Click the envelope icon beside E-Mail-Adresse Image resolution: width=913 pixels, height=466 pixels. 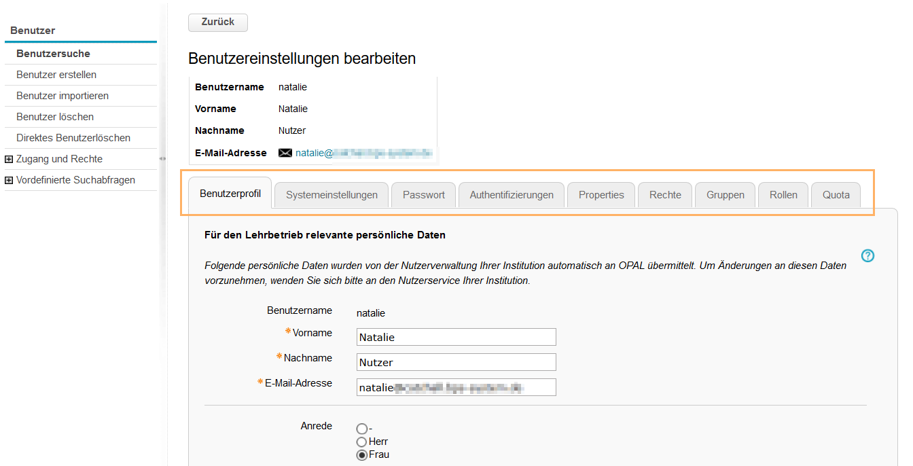pos(285,152)
